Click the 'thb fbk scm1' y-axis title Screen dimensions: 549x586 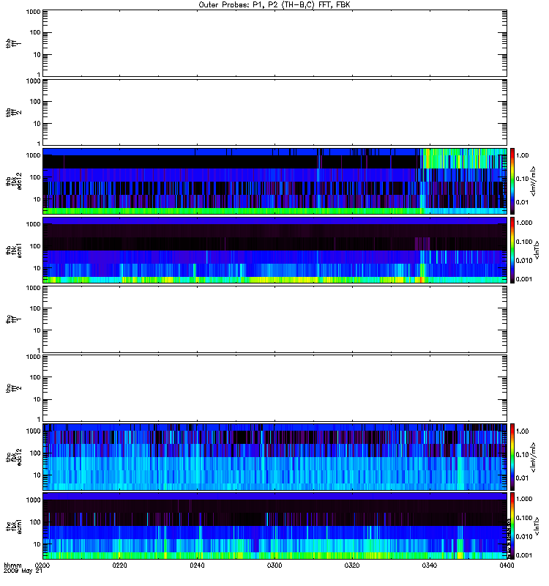click(x=13, y=250)
